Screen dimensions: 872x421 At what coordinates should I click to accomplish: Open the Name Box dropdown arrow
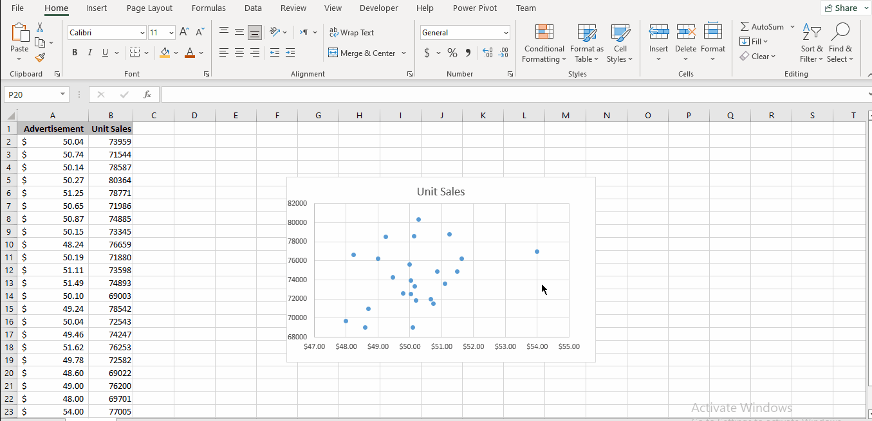(62, 94)
